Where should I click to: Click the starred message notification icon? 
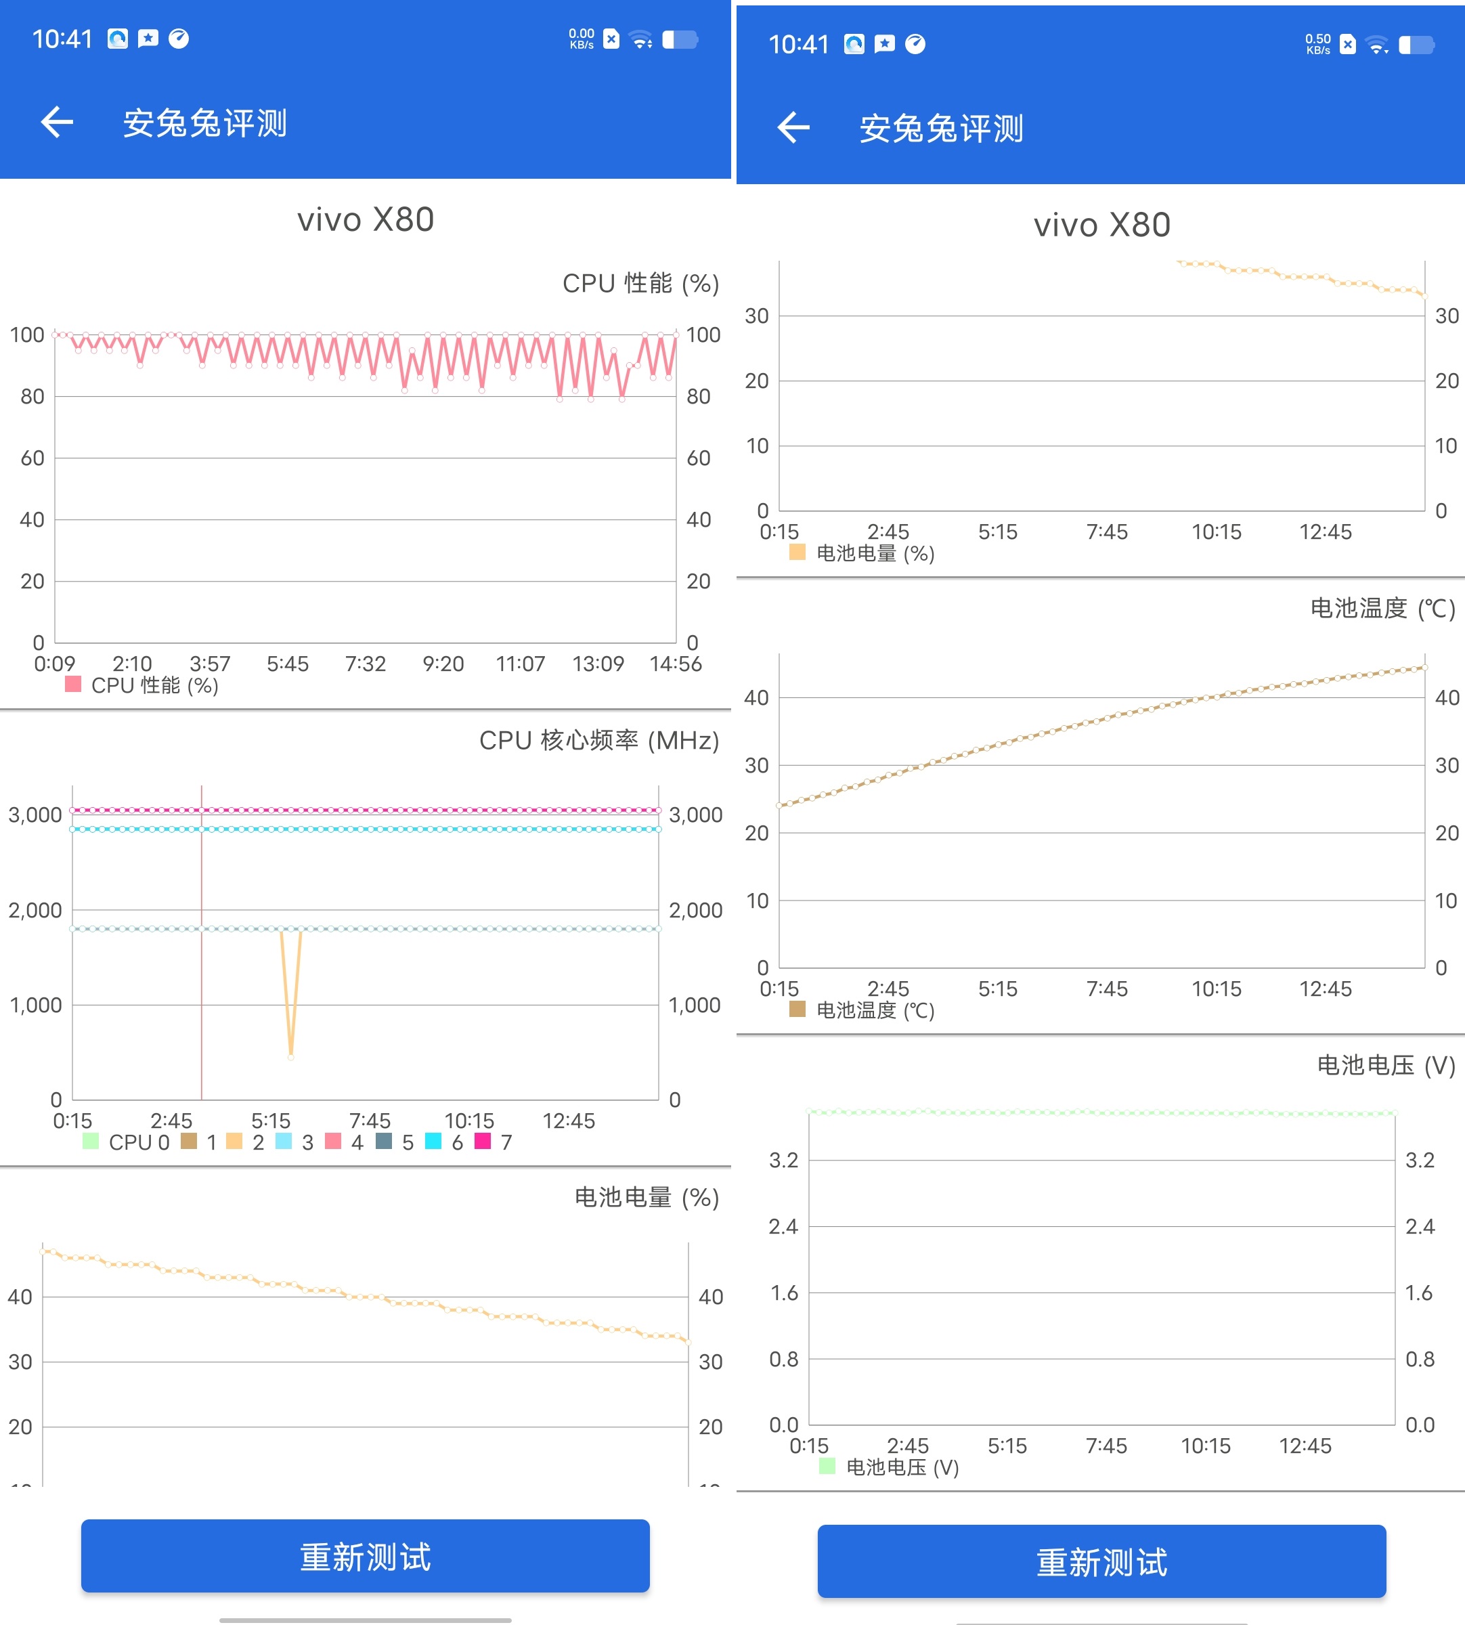point(149,39)
